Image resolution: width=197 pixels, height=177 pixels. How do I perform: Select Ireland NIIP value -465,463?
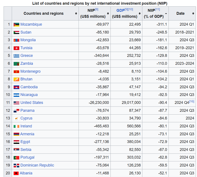[101, 126]
